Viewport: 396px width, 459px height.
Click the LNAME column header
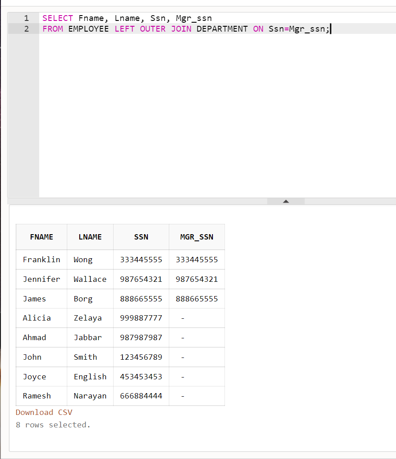pos(90,237)
